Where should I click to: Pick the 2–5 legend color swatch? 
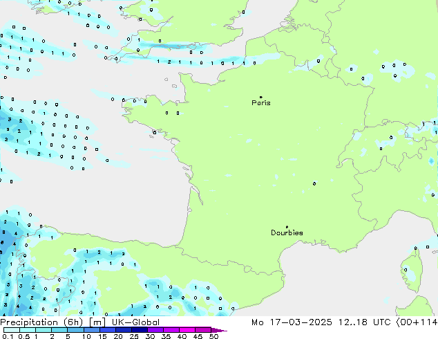(x=59, y=330)
